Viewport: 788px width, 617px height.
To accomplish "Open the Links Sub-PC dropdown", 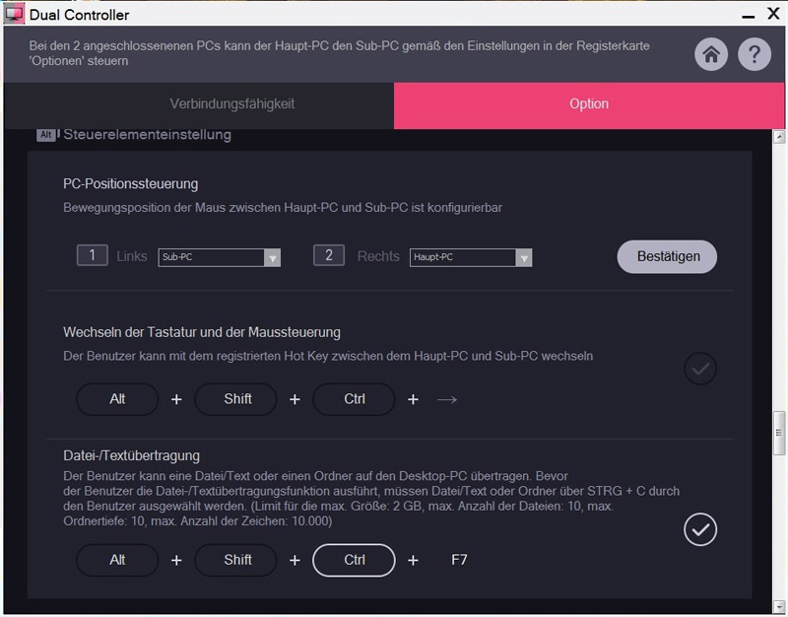I will coord(219,257).
